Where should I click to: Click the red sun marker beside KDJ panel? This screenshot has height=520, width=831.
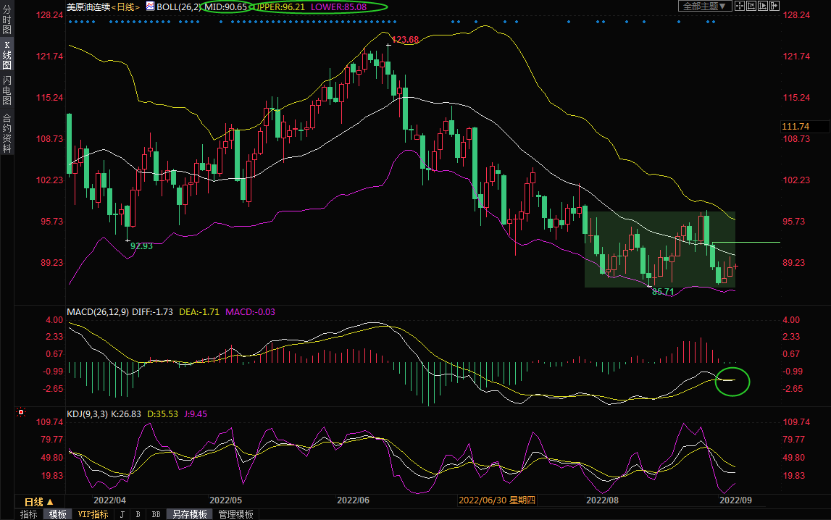[21, 413]
